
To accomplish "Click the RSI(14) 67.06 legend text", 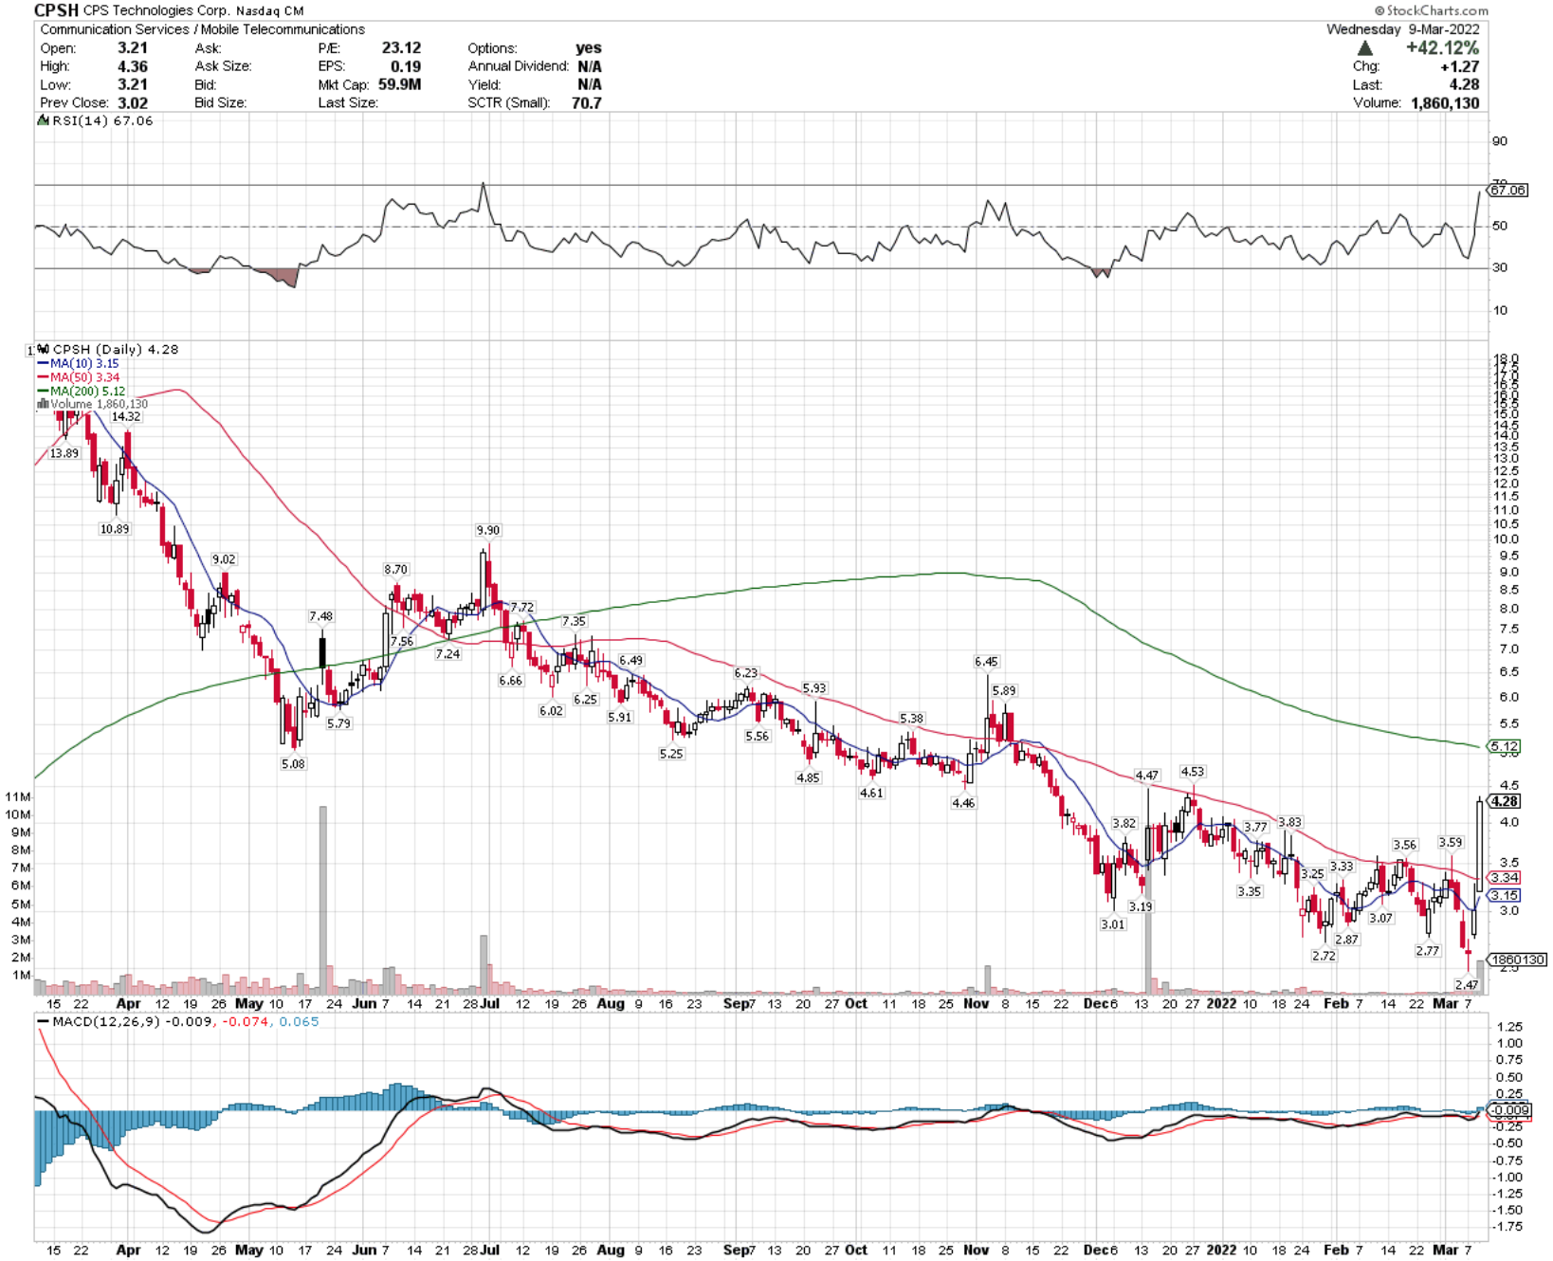I will (102, 120).
